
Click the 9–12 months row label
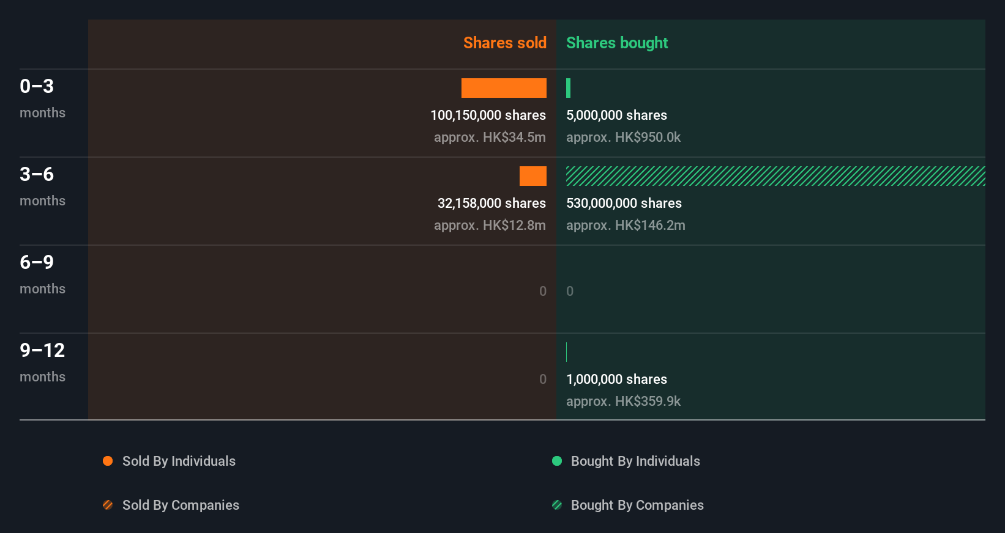point(42,362)
